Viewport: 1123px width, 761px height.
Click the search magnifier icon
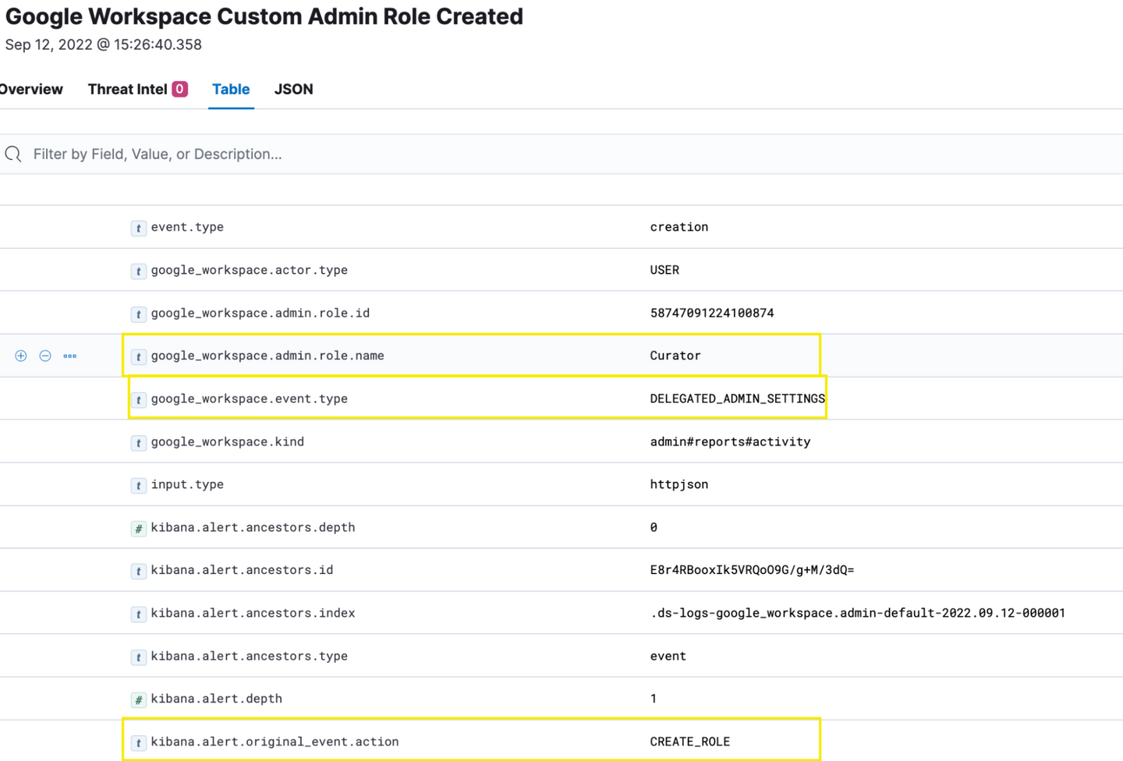click(13, 154)
